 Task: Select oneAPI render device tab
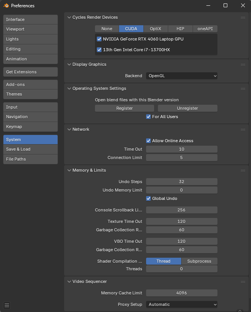205,29
